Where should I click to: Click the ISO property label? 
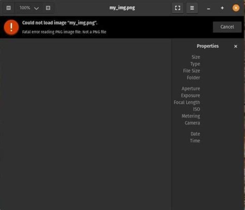(x=196, y=109)
